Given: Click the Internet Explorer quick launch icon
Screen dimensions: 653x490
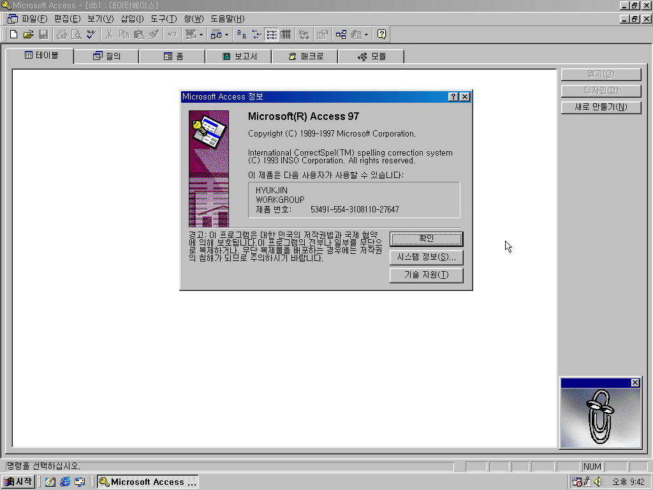Looking at the screenshot, I should [x=65, y=482].
